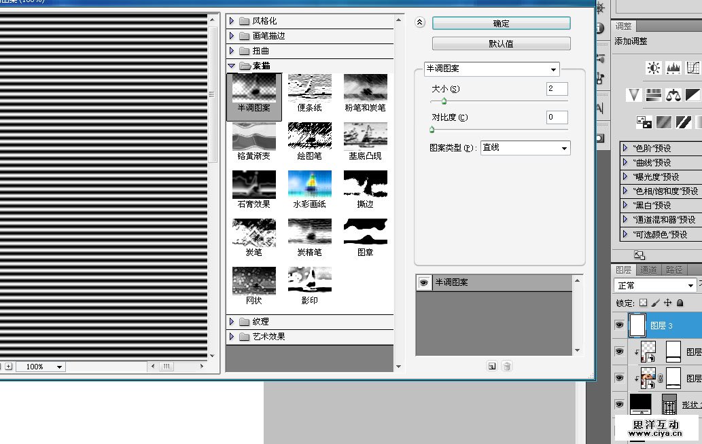Click the new effect layer icon
Viewport: 702px width, 444px height.
tap(491, 366)
